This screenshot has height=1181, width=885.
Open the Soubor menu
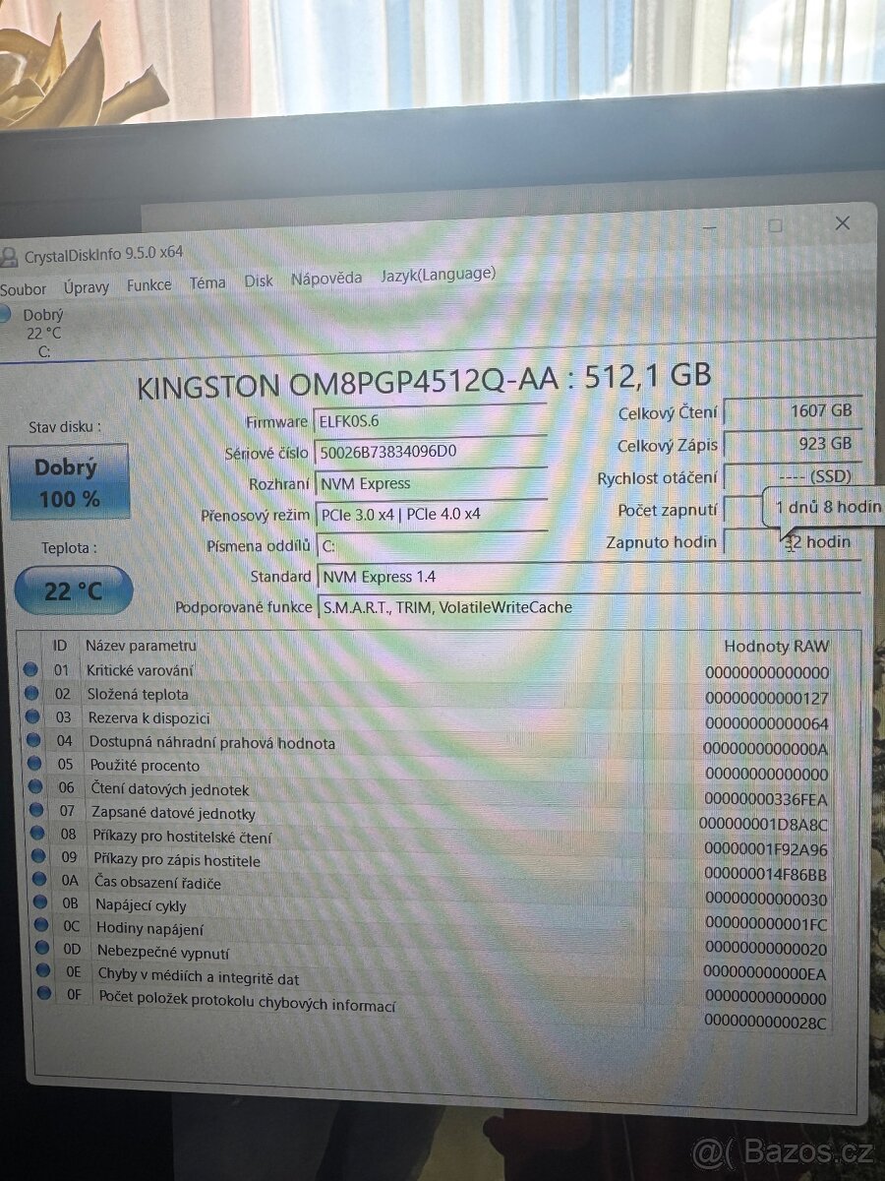coord(23,289)
